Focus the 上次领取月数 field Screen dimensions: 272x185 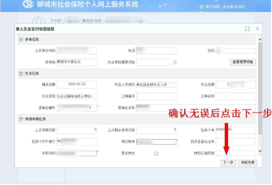pos(77,130)
